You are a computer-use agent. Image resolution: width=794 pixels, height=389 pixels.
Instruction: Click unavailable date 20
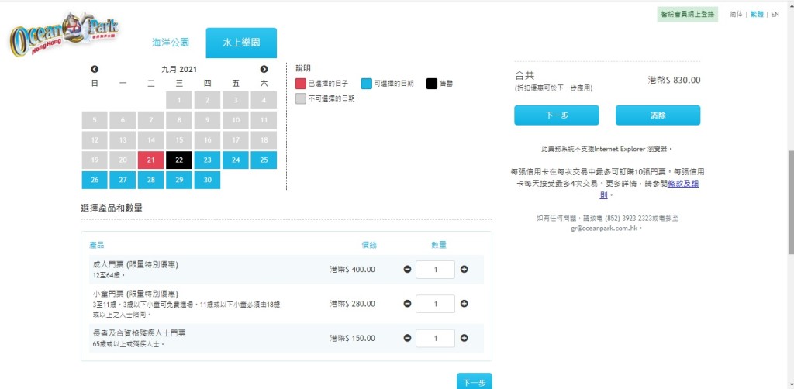[123, 160]
